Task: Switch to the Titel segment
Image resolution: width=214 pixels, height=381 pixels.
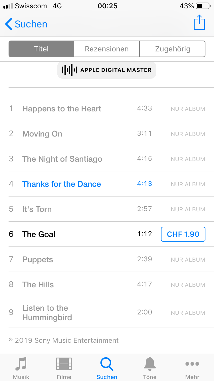Action: tap(41, 49)
